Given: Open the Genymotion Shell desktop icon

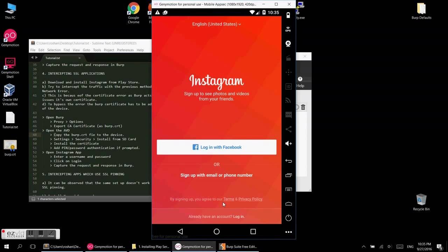Looking at the screenshot, I should [10, 68].
